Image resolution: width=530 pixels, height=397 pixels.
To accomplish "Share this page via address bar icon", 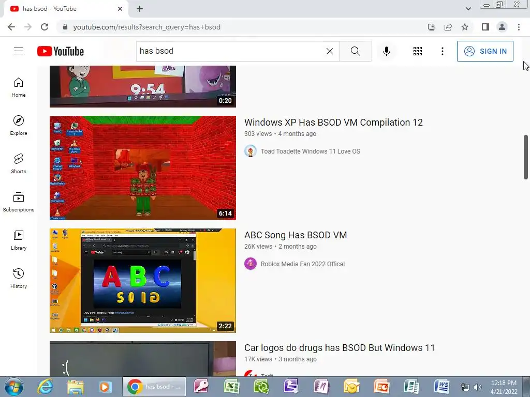I will pos(448,27).
